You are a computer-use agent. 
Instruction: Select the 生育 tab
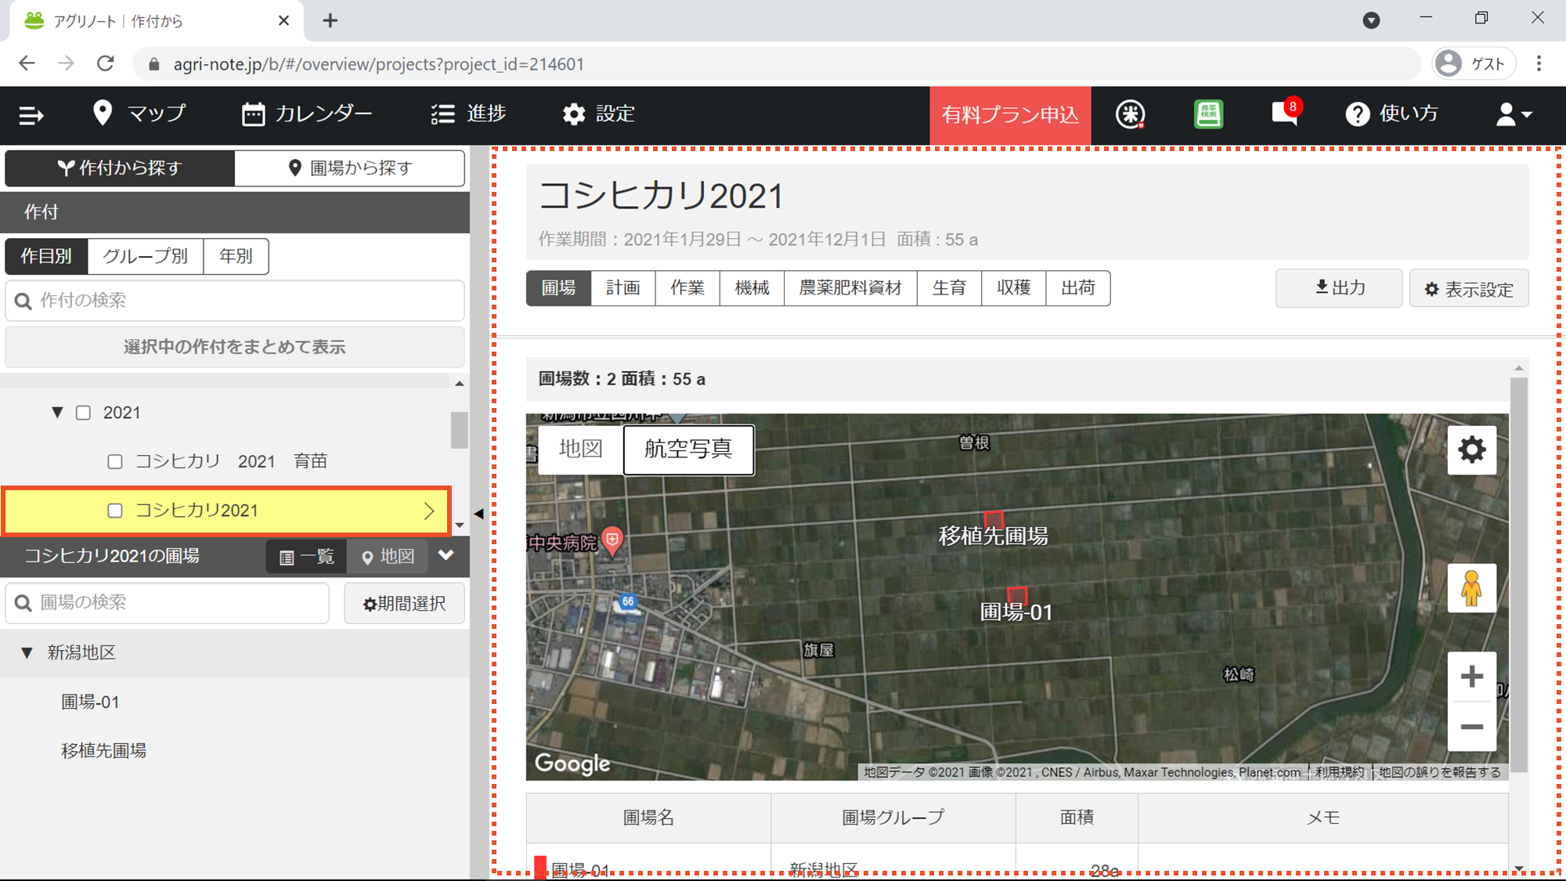pos(949,288)
